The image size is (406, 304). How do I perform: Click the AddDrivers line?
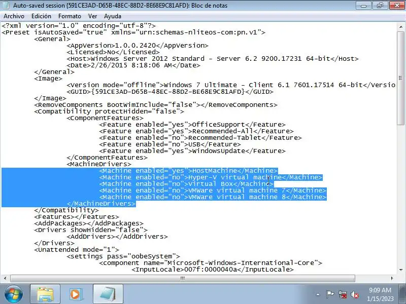point(117,237)
